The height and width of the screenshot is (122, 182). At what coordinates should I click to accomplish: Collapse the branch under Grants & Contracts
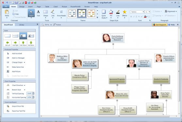tap(161, 85)
